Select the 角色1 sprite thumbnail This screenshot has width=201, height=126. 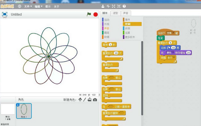[24, 111]
